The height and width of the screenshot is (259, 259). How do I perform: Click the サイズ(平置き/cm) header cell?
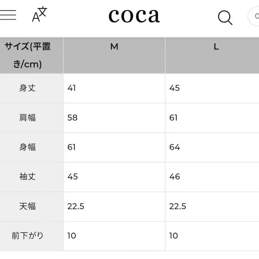click(x=27, y=55)
